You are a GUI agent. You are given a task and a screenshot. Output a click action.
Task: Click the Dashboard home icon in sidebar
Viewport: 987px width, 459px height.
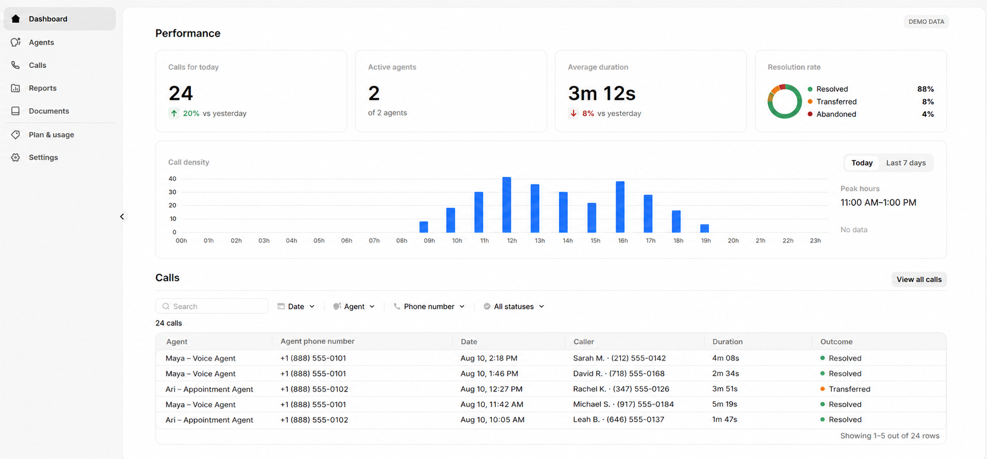click(x=16, y=19)
